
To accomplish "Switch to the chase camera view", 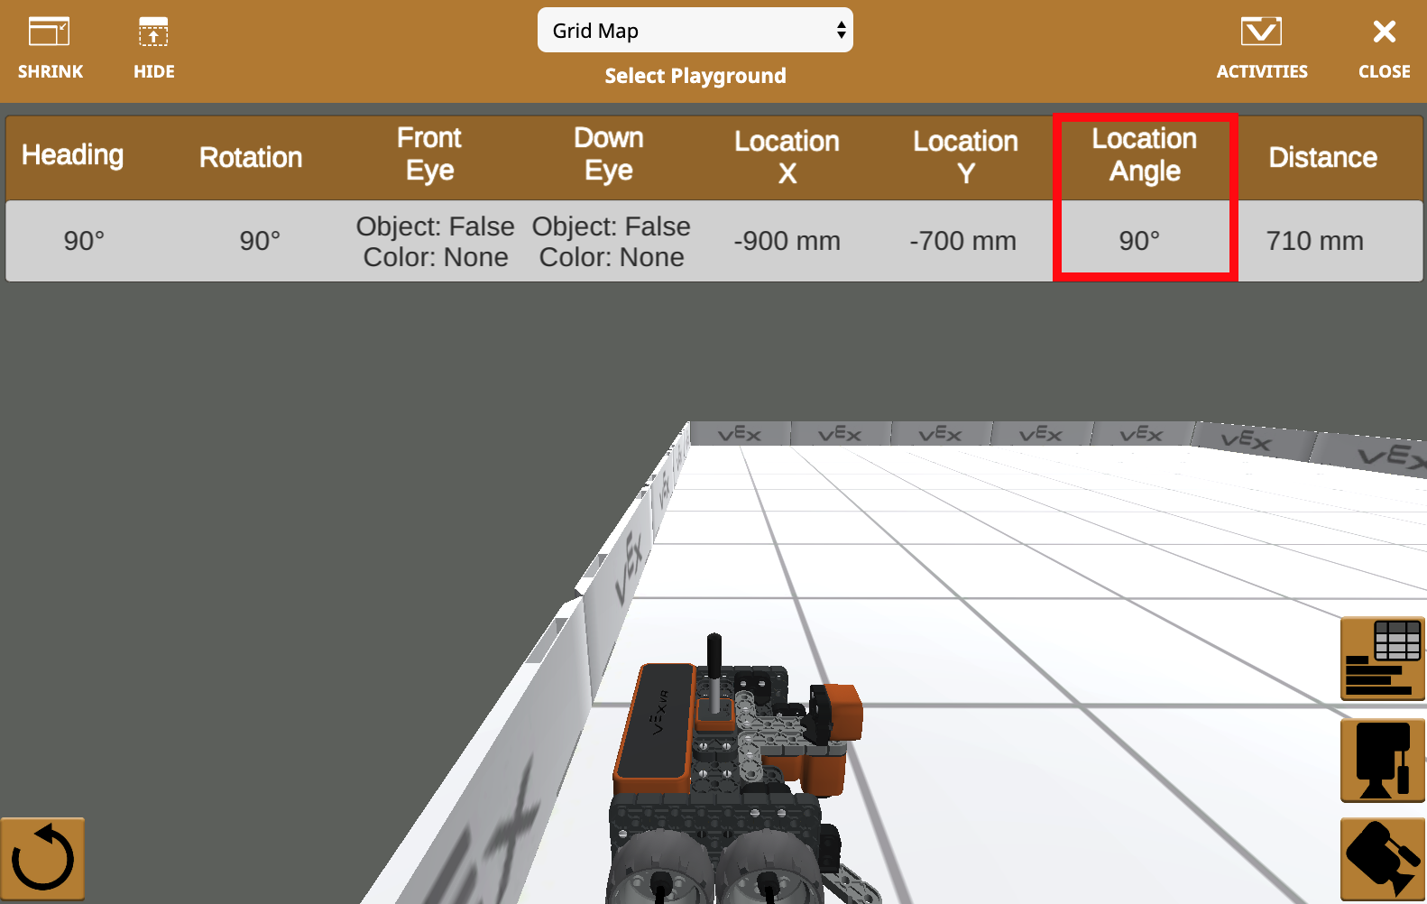I will pos(1382,858).
